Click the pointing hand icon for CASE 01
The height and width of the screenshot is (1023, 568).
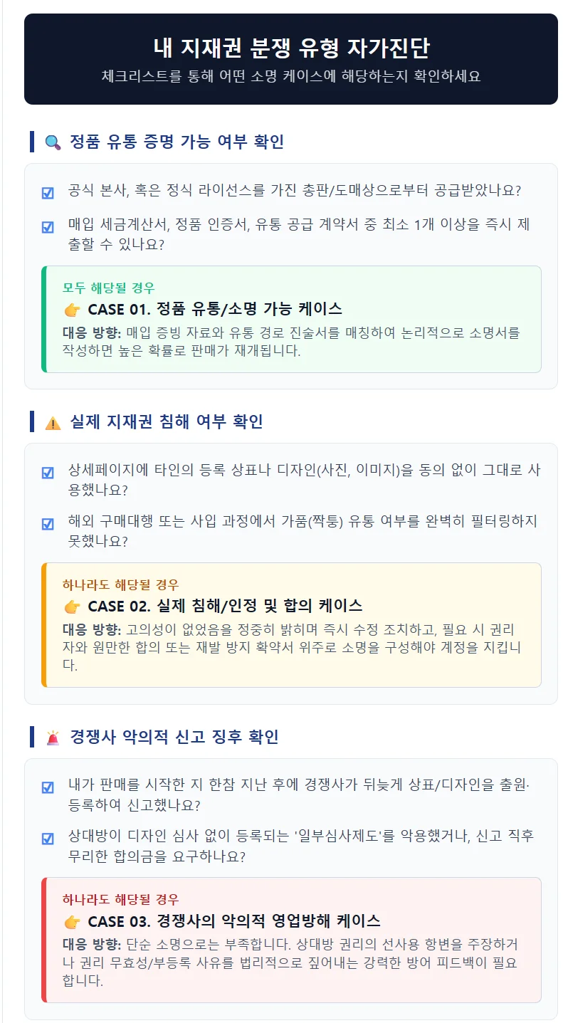coord(72,309)
